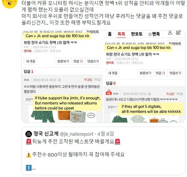Click the left 내 댓글 button
The image size is (187, 177).
30,61
